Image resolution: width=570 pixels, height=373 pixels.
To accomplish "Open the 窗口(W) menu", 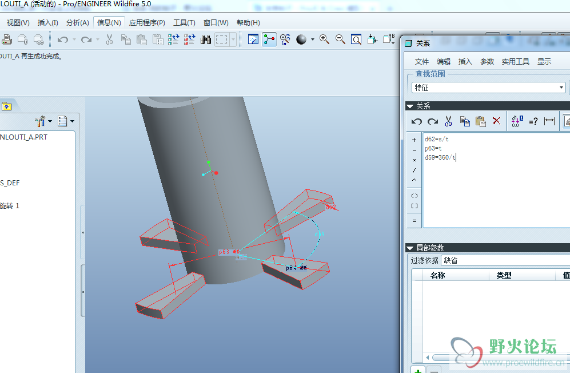I will [216, 22].
